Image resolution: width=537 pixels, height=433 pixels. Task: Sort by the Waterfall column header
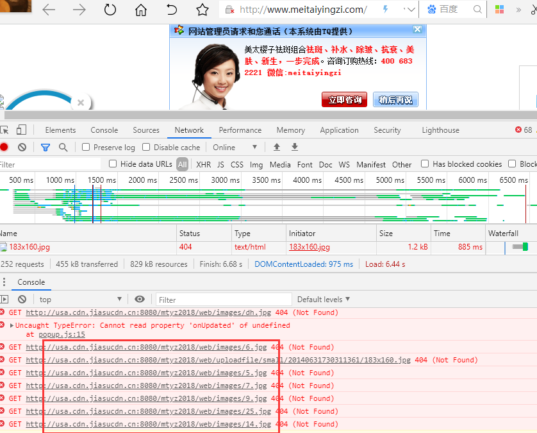(511, 233)
